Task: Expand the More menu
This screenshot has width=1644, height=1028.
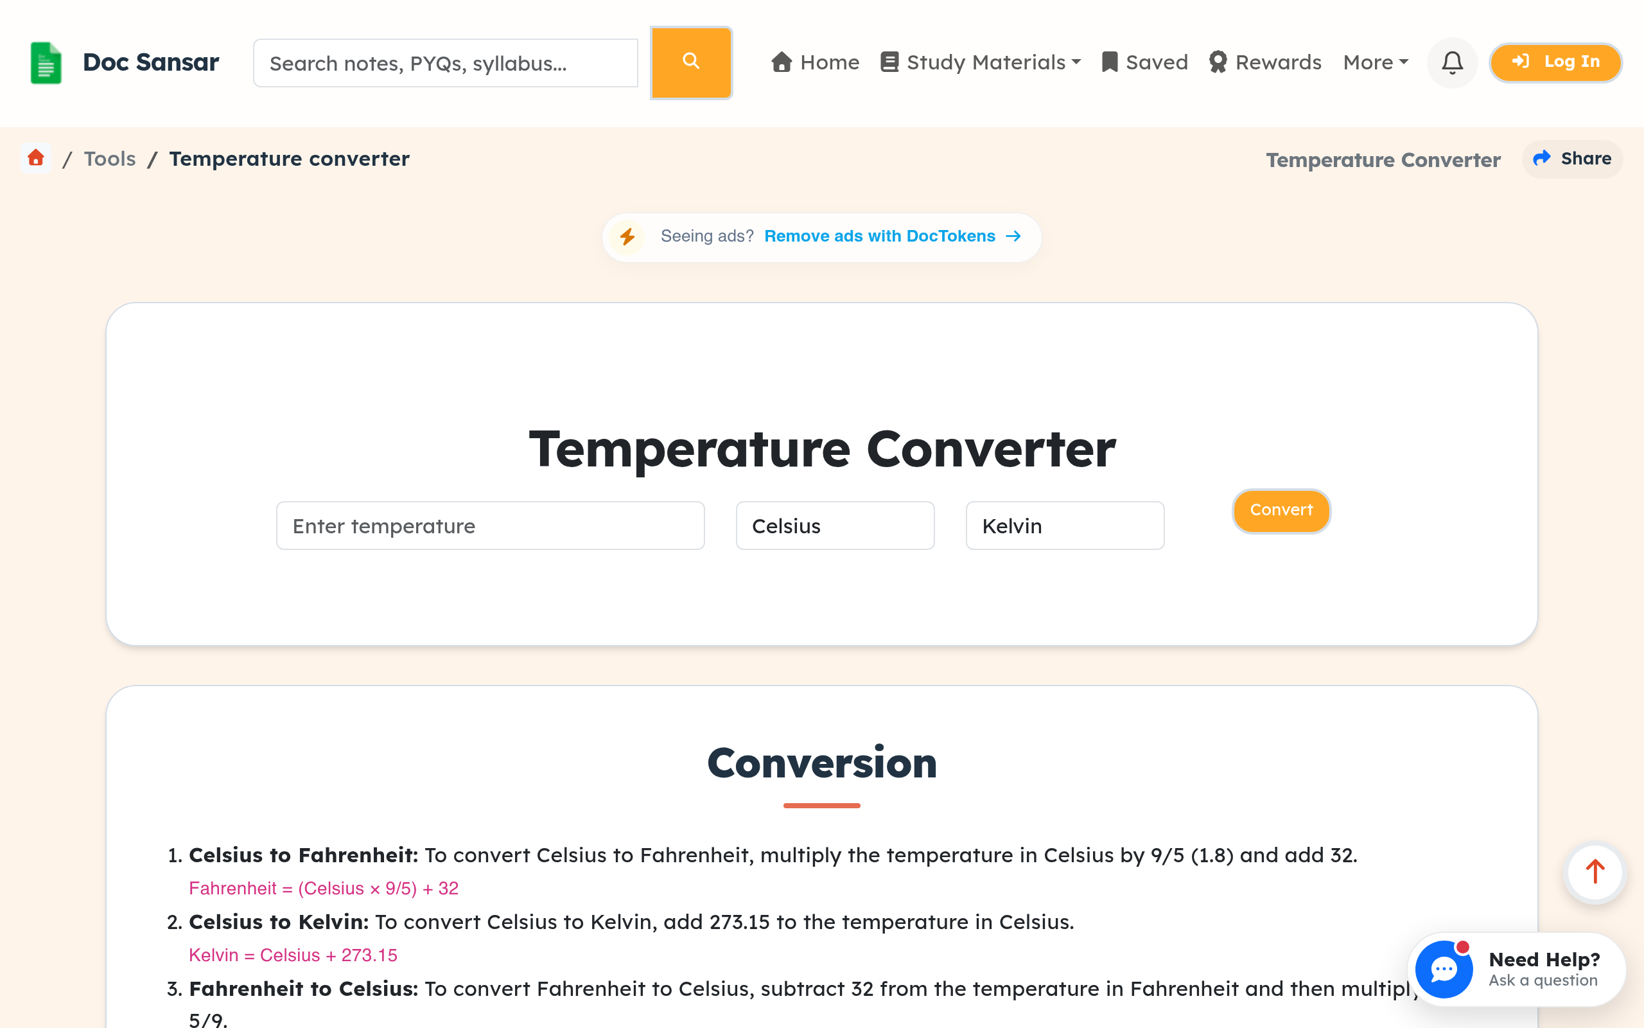Action: pyautogui.click(x=1376, y=62)
